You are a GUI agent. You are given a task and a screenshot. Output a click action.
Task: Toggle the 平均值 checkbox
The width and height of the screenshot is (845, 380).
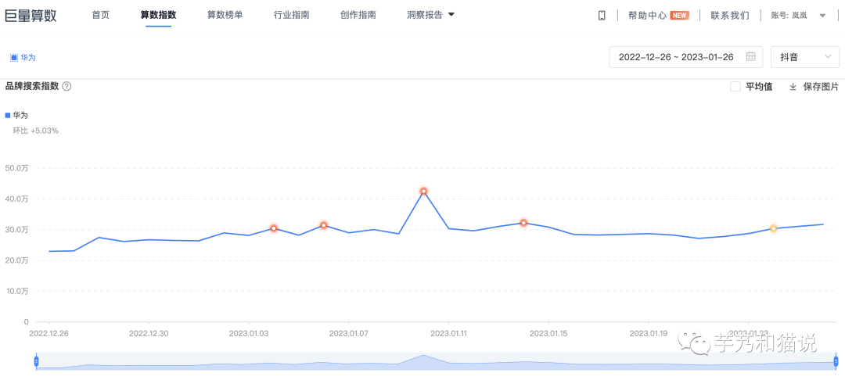[x=735, y=87]
